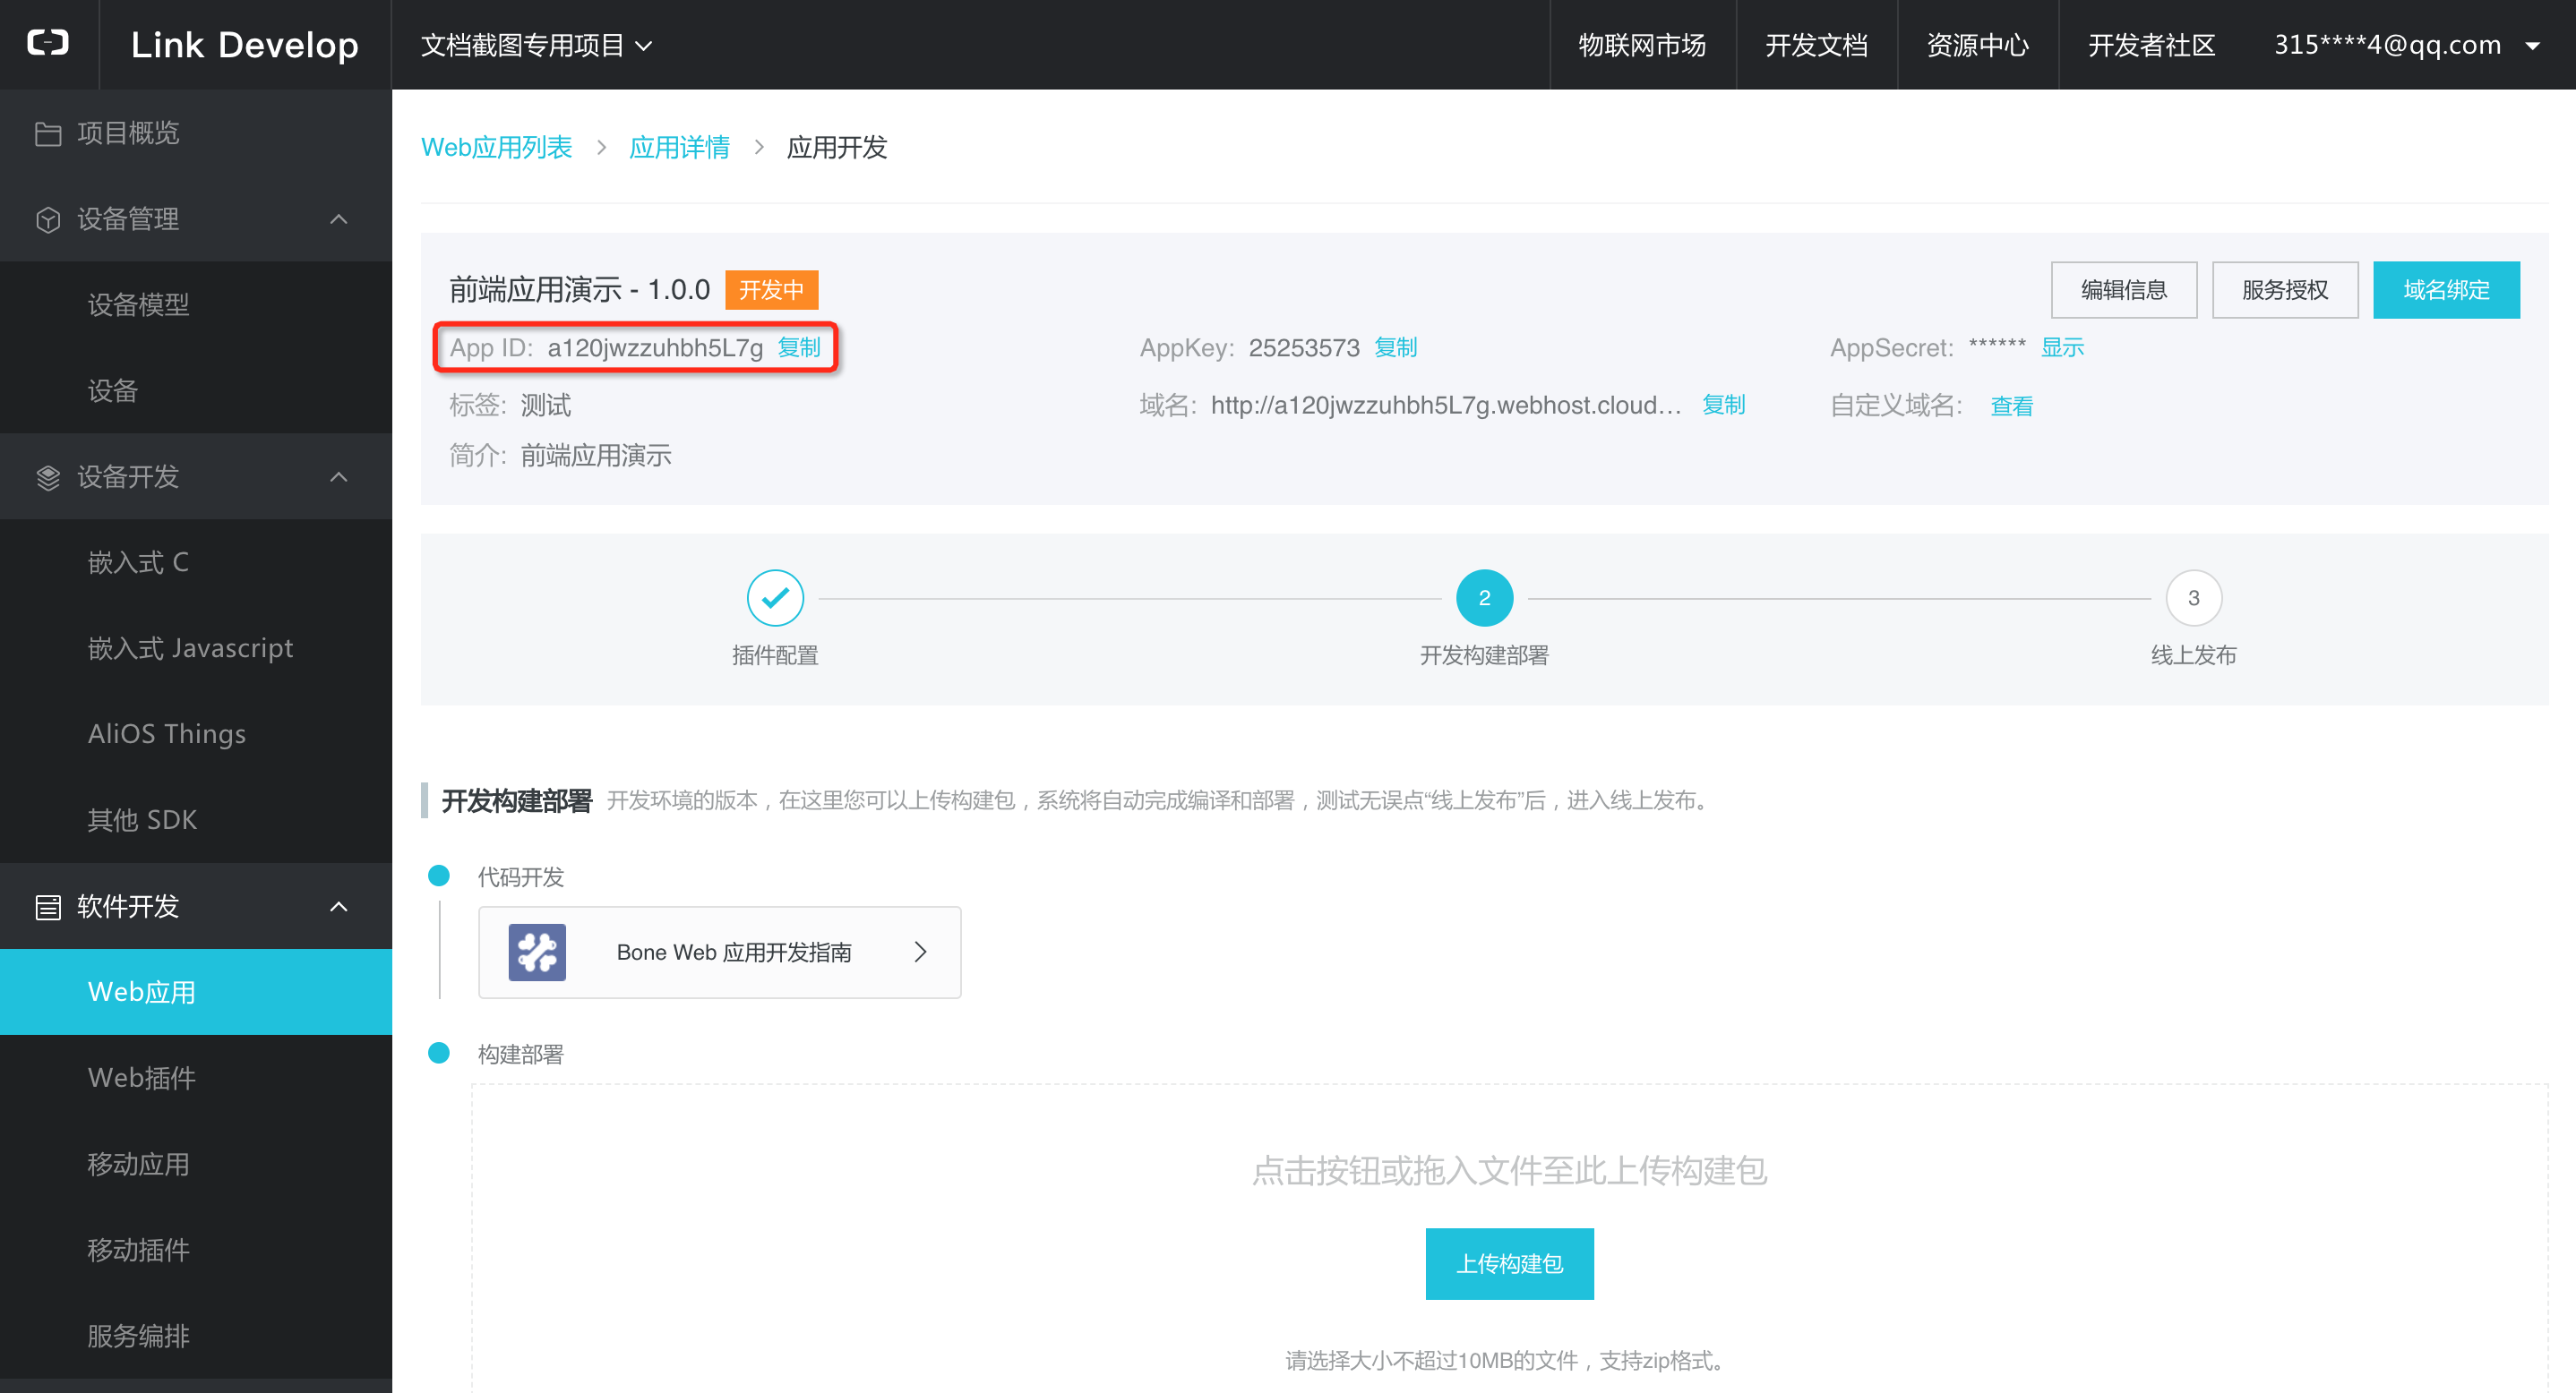The image size is (2576, 1393).
Task: Select 移动插件 in sidebar
Action: pos(196,1250)
